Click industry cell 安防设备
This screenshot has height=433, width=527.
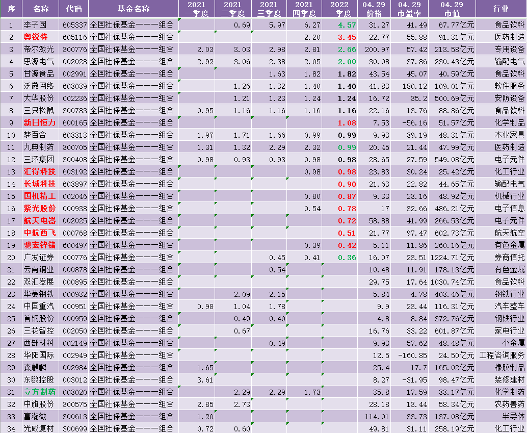tap(510, 98)
